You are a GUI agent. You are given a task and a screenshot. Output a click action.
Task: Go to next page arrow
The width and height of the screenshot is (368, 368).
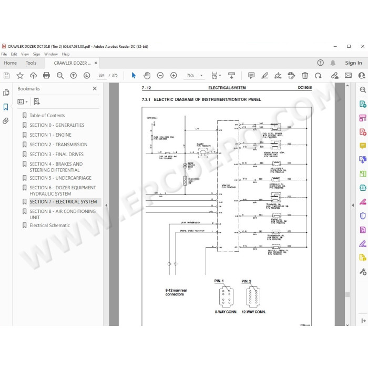coord(87,75)
